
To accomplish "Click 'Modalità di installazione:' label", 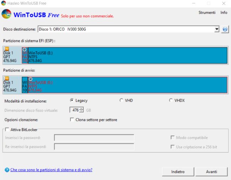I will click(26, 101).
